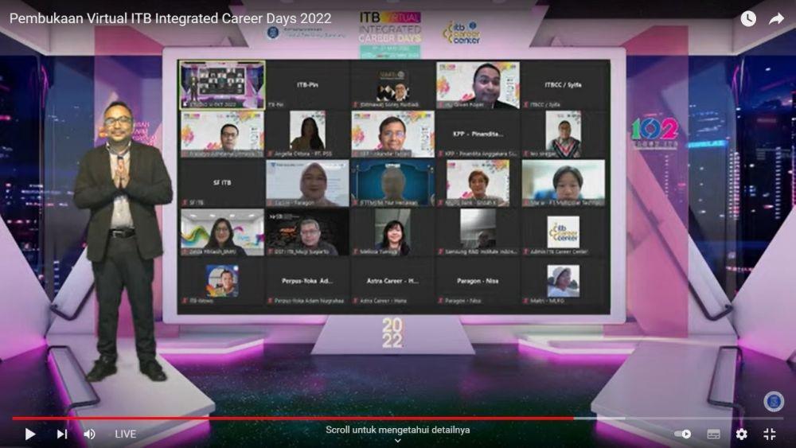Viewport: 796px width, 448px height.
Task: Click the 'Perpus-Yoka Ad...' tile
Action: point(307,281)
